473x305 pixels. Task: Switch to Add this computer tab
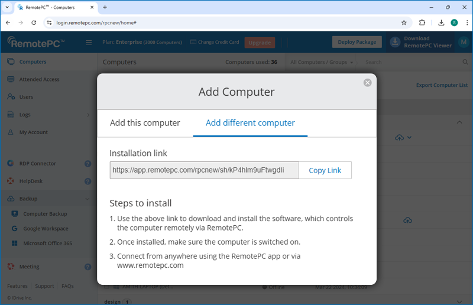tap(145, 123)
